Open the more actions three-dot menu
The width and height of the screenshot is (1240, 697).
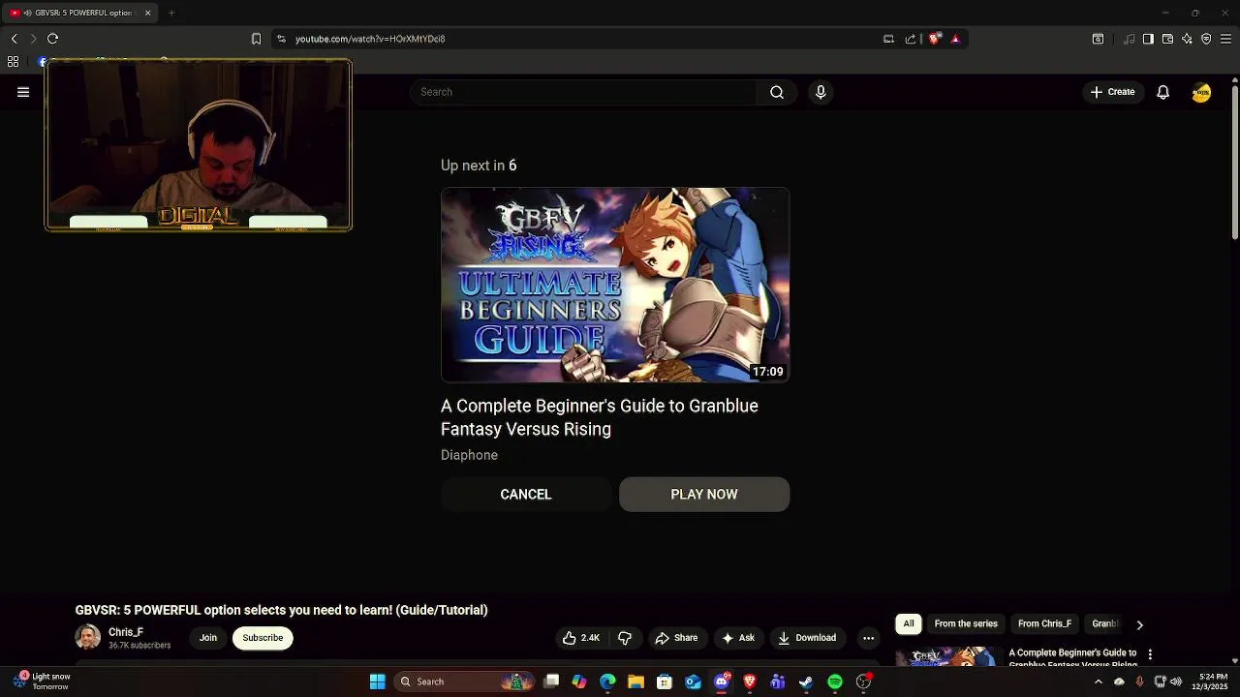(x=868, y=638)
